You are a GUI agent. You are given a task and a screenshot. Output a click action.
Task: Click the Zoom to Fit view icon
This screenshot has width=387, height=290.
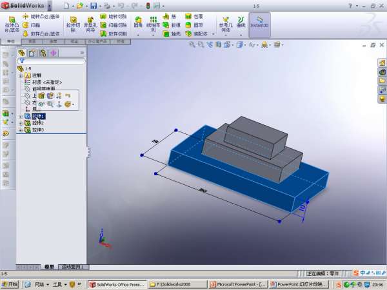192,44
